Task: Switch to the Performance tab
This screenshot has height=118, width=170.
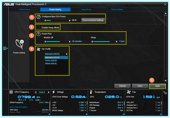Action: click(24, 10)
